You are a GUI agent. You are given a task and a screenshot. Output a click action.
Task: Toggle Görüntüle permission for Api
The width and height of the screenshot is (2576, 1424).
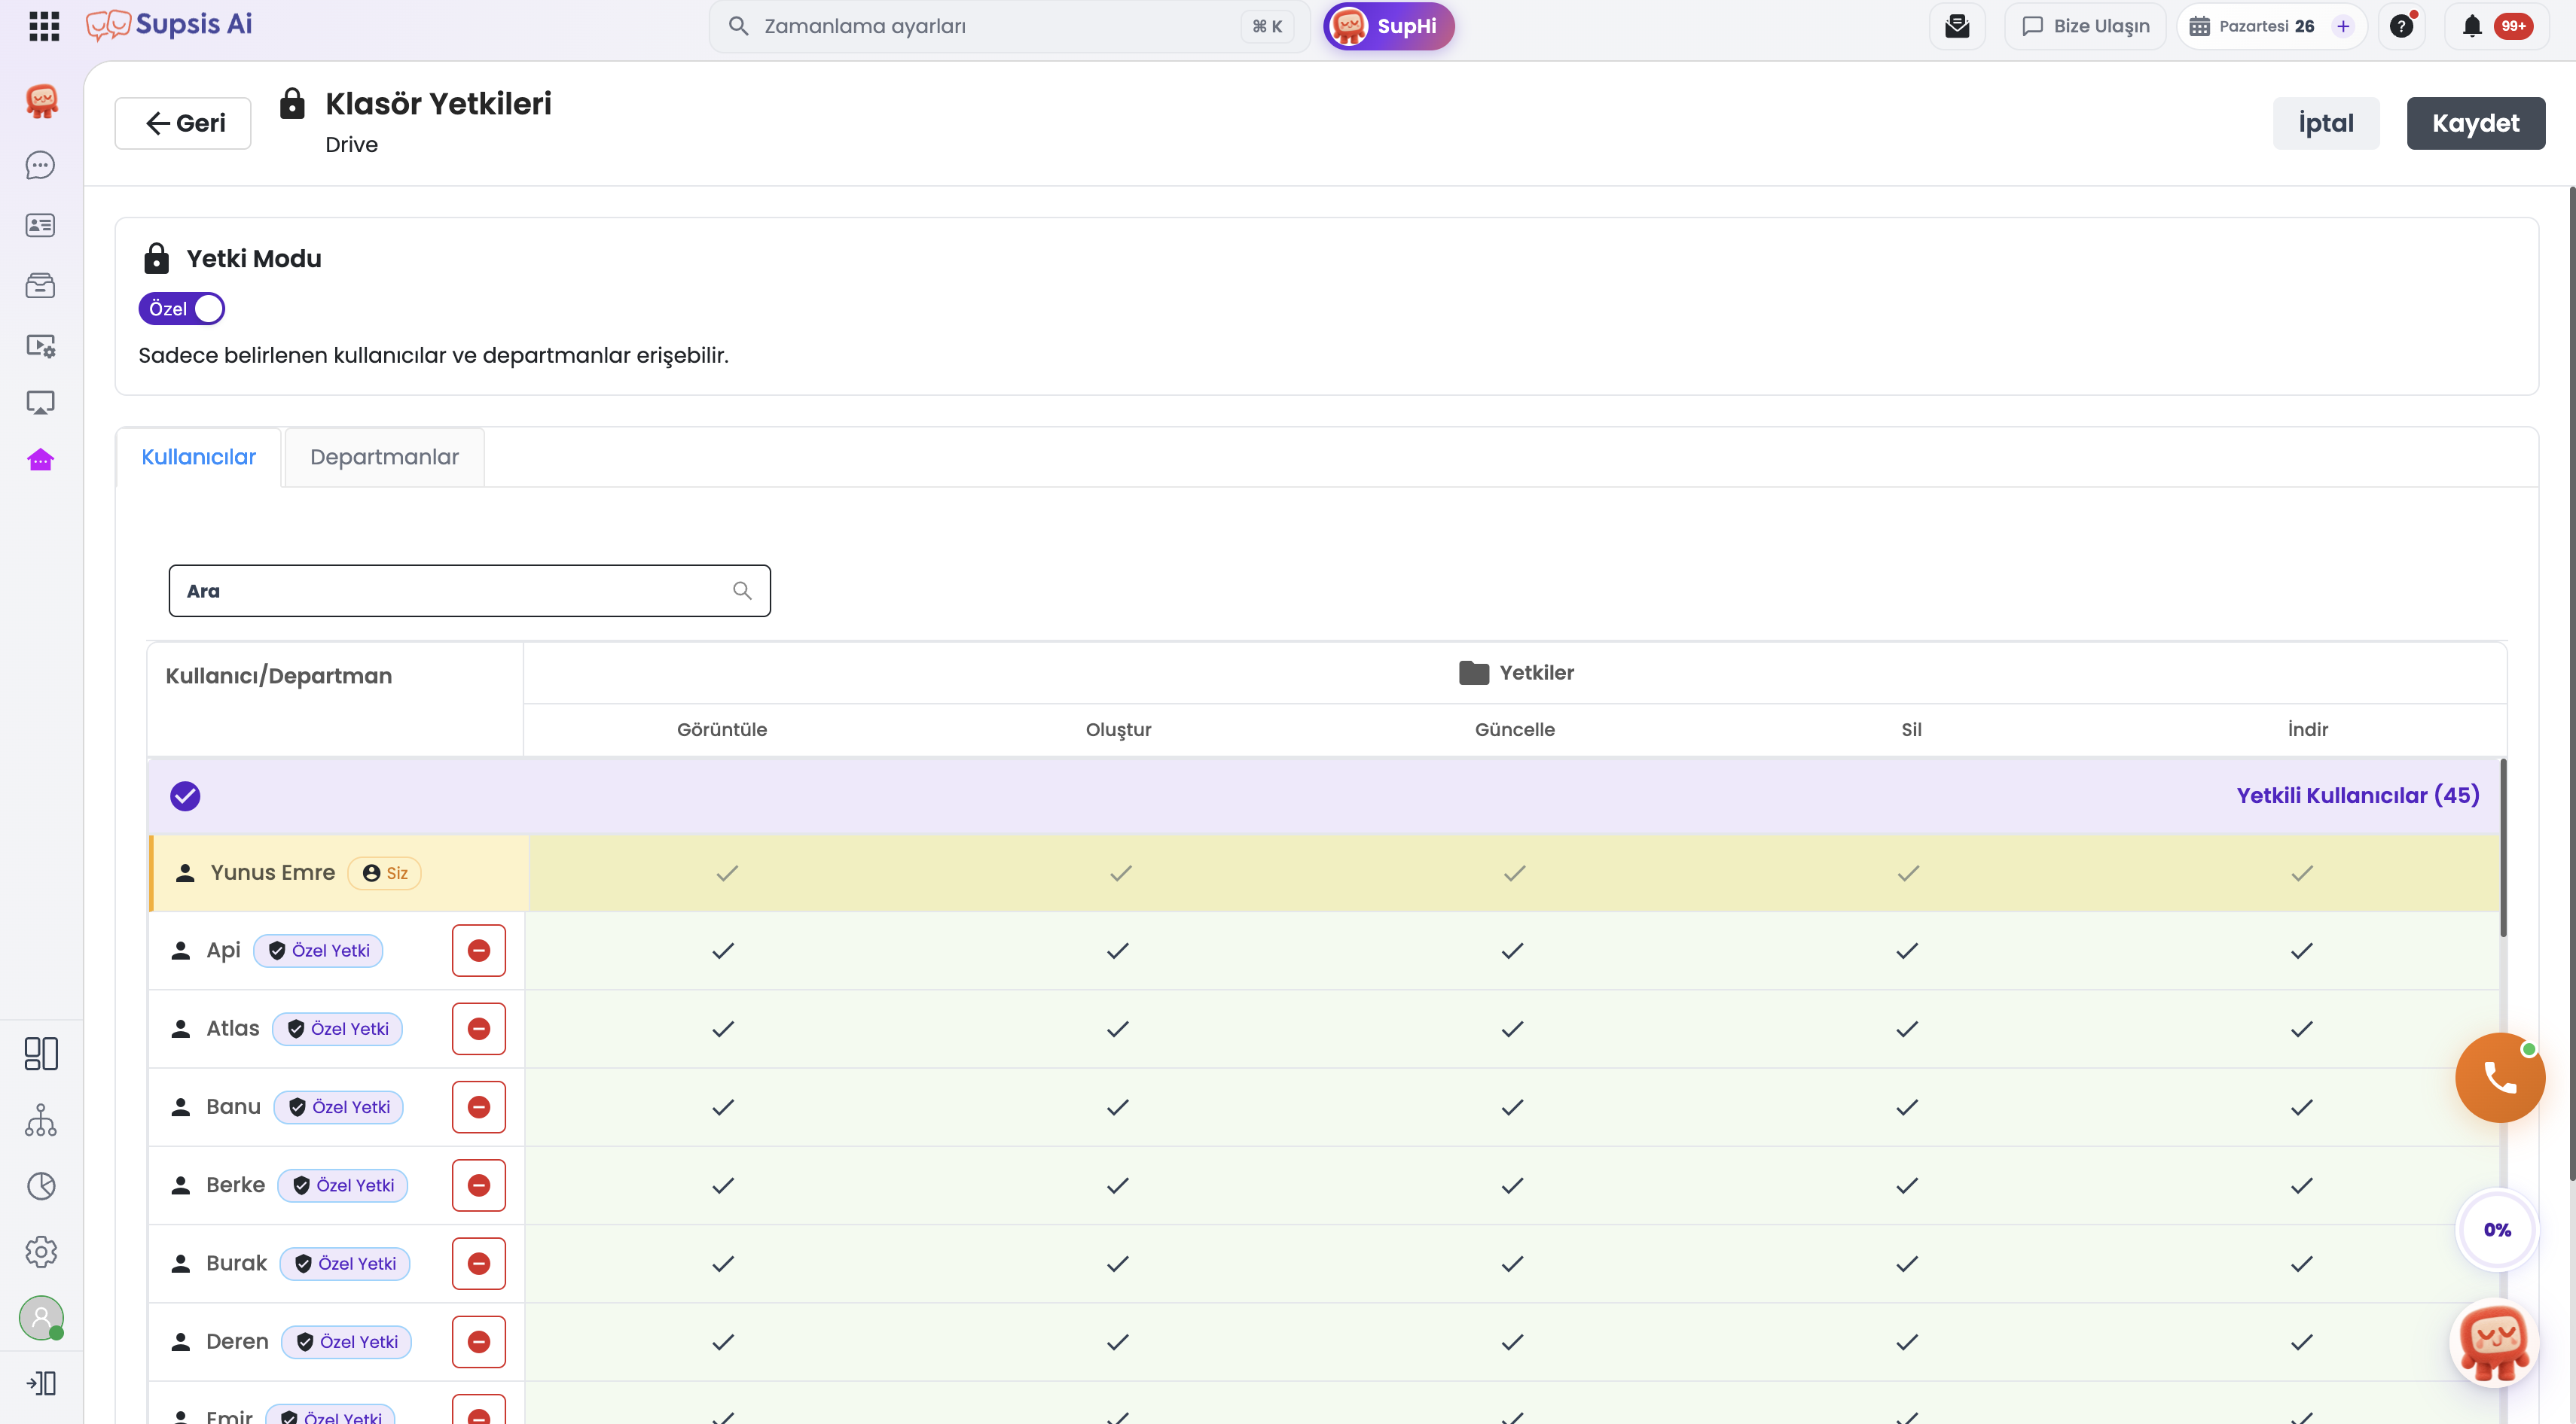(723, 951)
